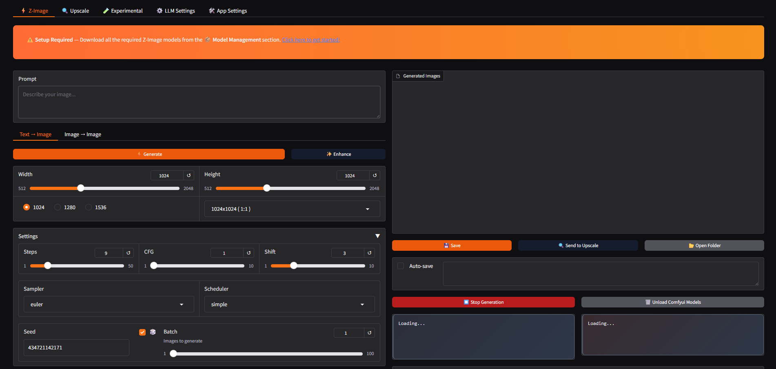This screenshot has width=776, height=369.
Task: Click the Generated Images file icon
Action: tap(398, 76)
